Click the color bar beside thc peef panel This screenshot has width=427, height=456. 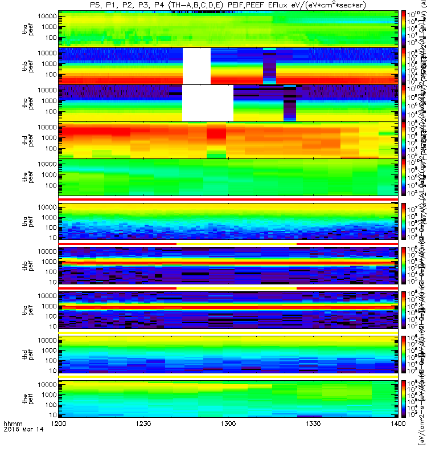click(x=404, y=103)
